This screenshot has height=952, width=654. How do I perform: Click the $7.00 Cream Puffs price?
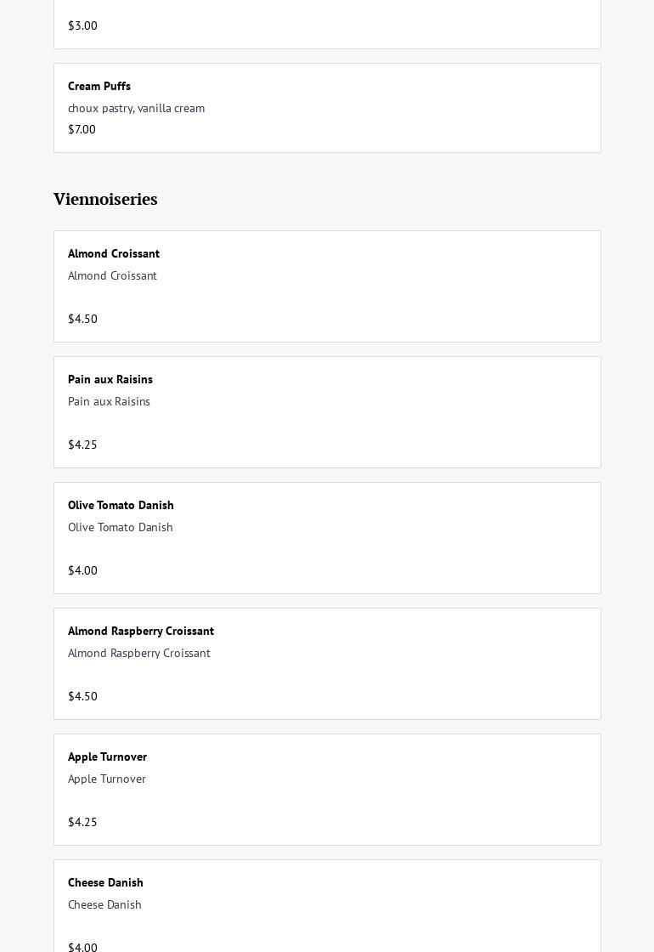point(82,129)
